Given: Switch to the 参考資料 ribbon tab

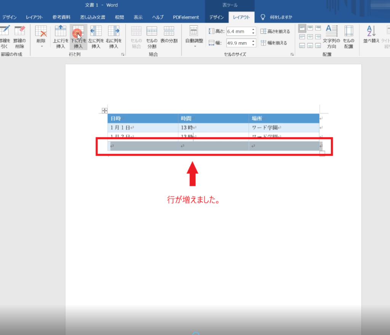Looking at the screenshot, I should [61, 17].
